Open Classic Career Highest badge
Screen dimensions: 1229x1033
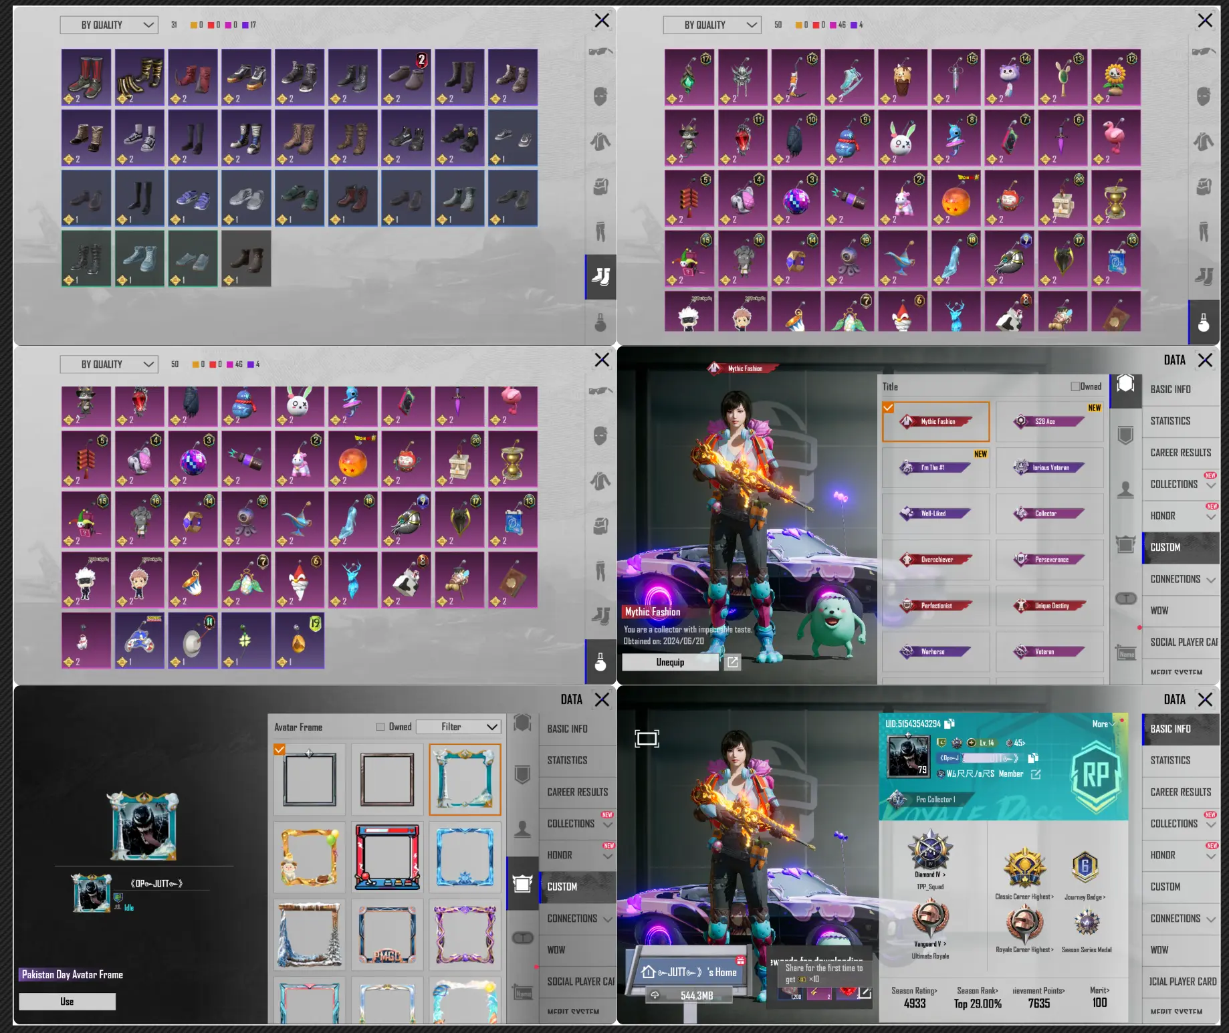(1024, 869)
